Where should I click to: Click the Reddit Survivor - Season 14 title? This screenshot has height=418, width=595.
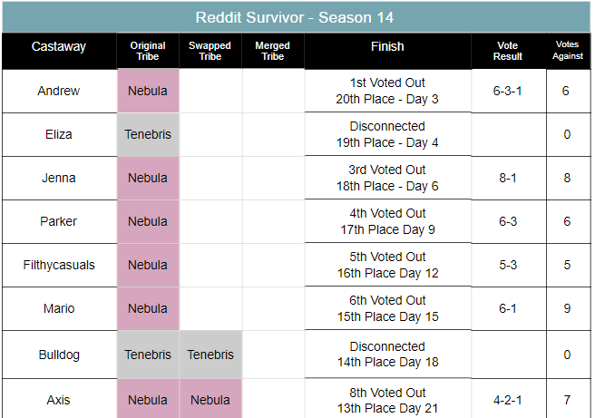tap(297, 17)
